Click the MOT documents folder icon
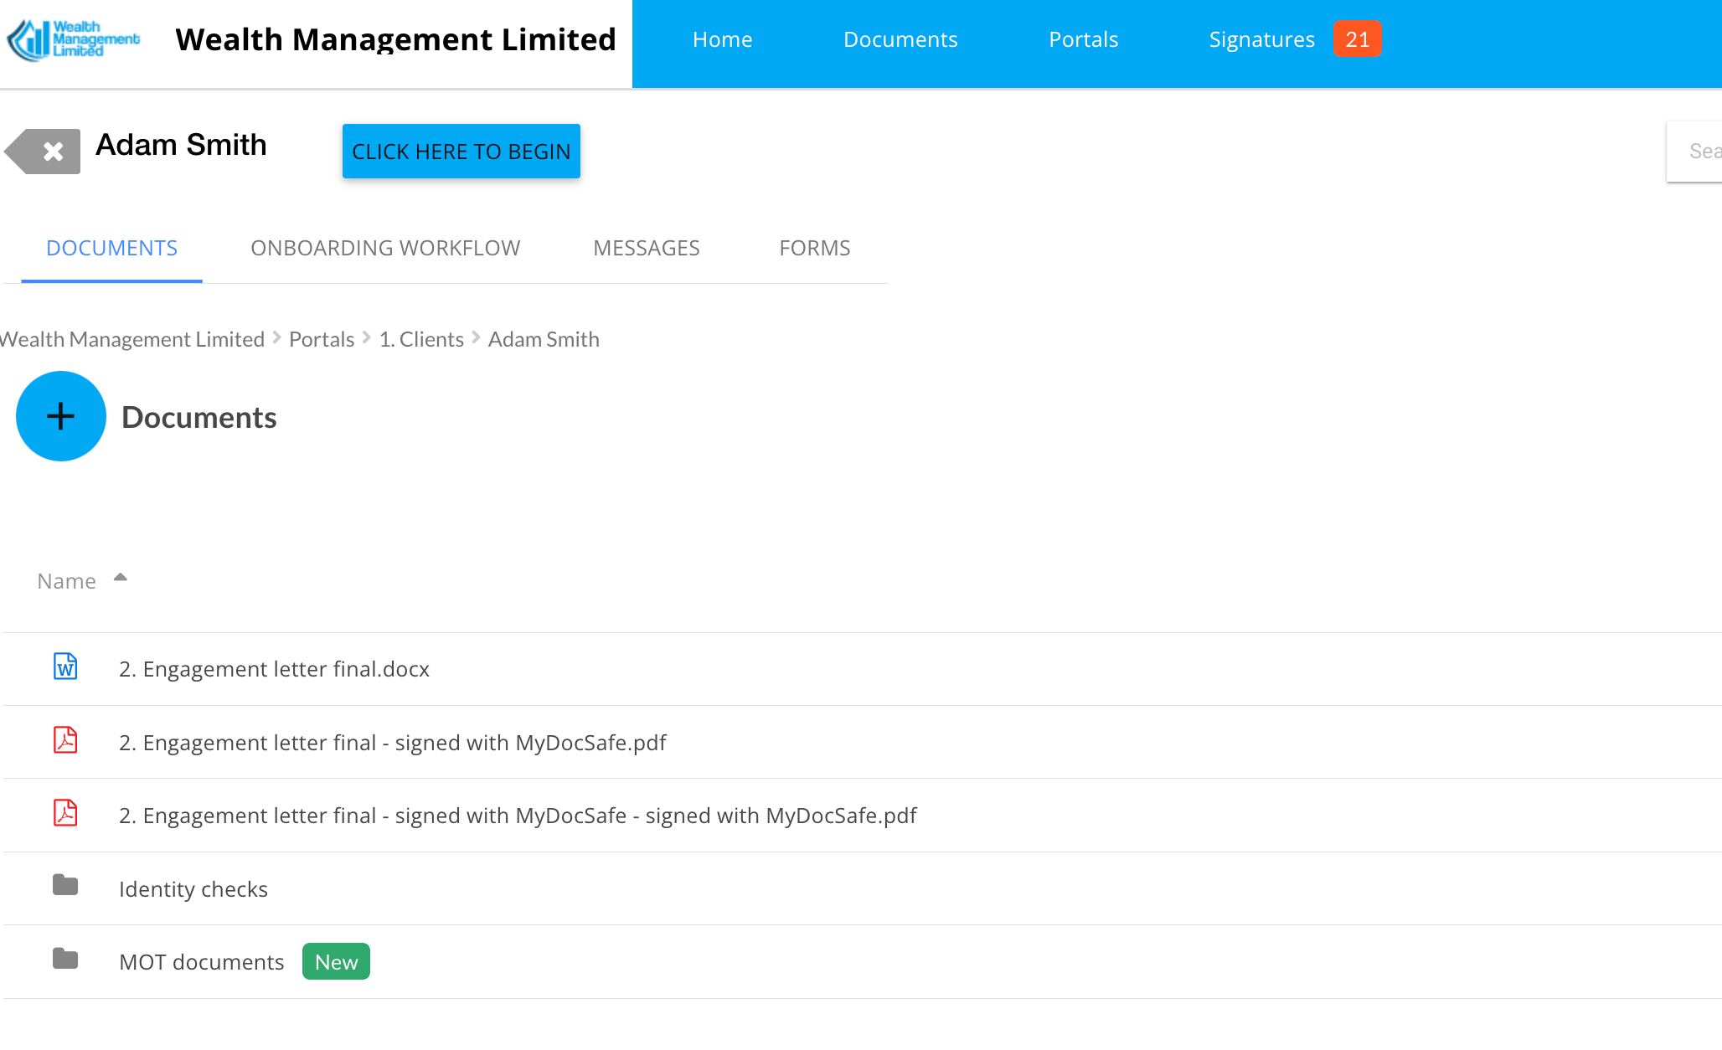The image size is (1722, 1050). 65,960
